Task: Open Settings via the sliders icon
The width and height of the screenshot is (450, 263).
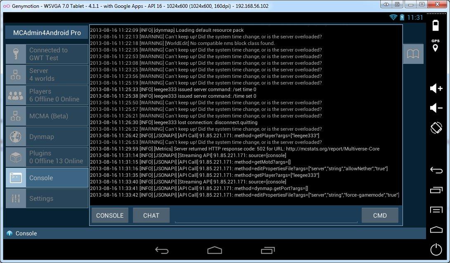Action: pos(15,198)
